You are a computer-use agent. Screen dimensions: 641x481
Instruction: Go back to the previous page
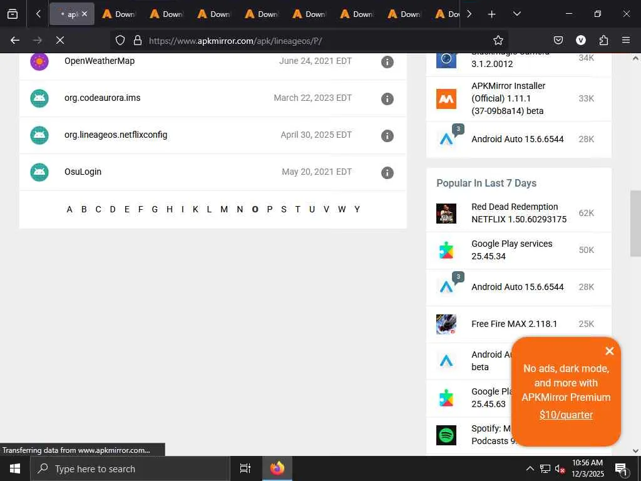click(x=15, y=40)
